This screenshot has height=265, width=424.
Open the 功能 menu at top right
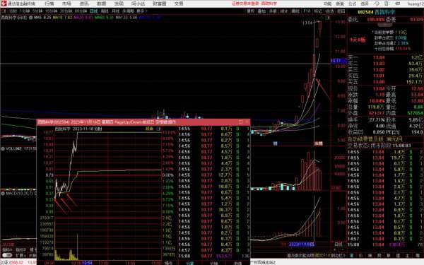(x=327, y=4)
